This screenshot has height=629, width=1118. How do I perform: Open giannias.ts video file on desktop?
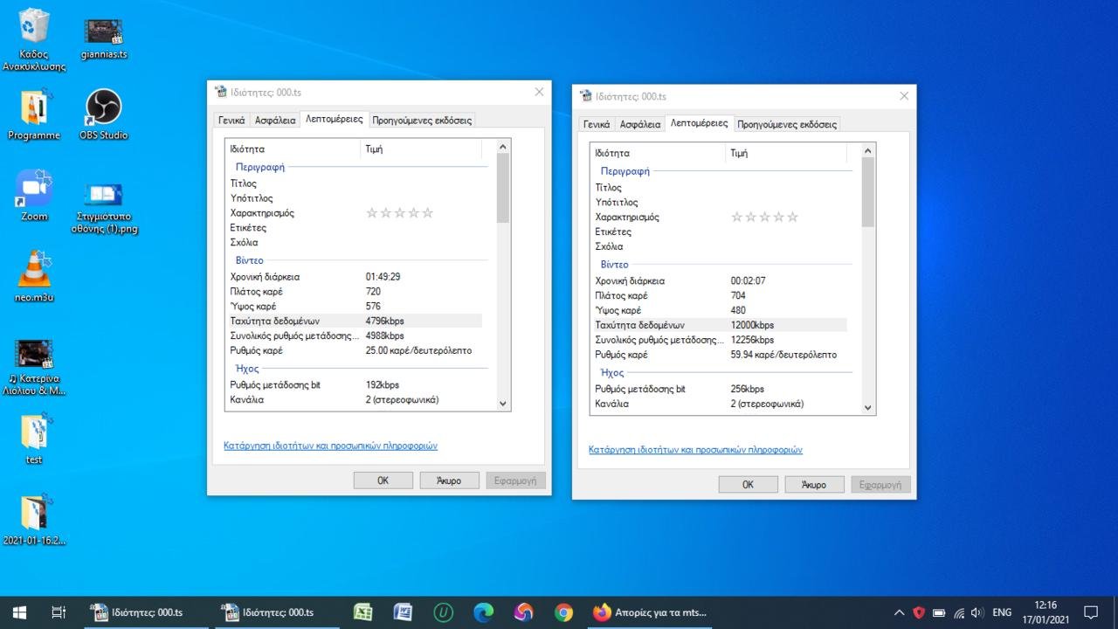click(103, 31)
